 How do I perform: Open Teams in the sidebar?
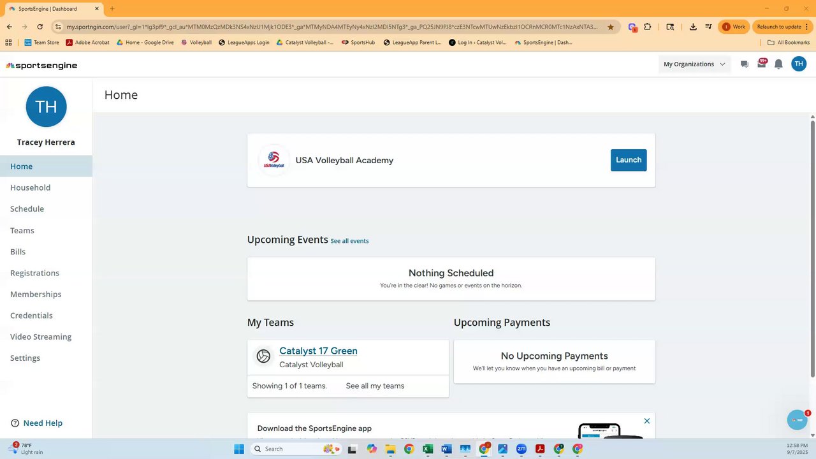46,230
